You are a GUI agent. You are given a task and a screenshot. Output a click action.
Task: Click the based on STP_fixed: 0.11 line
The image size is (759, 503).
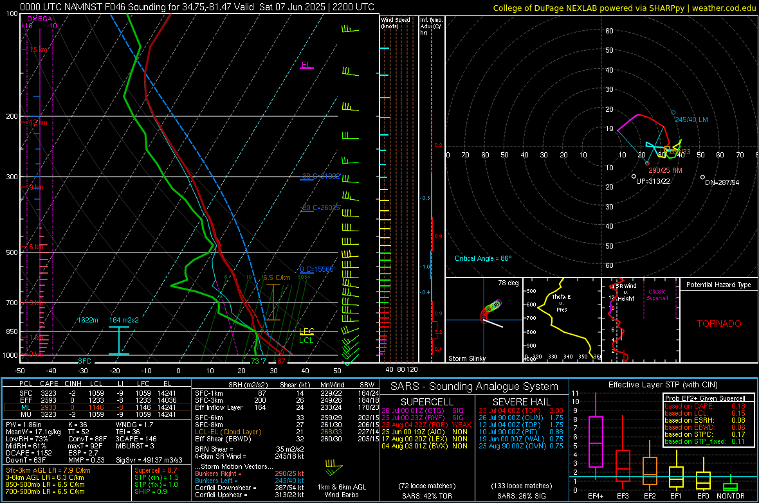pyautogui.click(x=705, y=441)
